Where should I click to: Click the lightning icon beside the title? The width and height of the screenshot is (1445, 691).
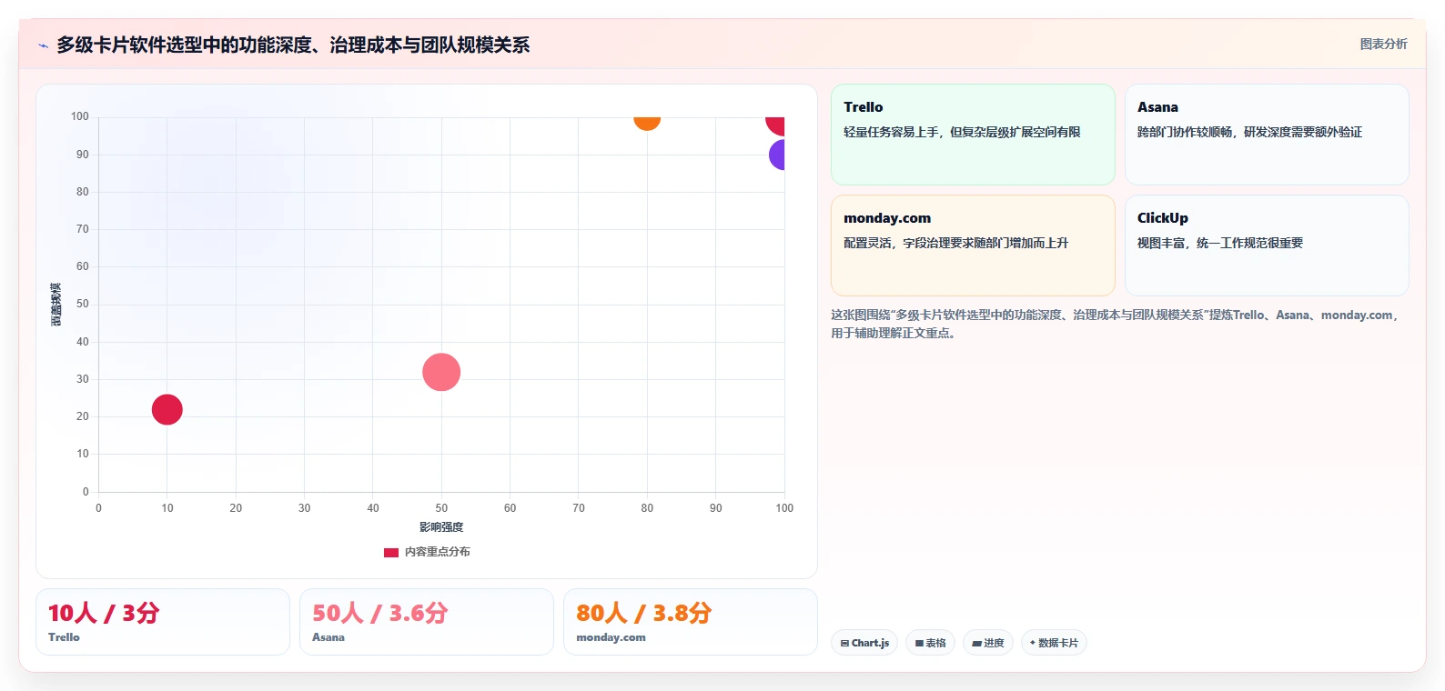tap(43, 45)
